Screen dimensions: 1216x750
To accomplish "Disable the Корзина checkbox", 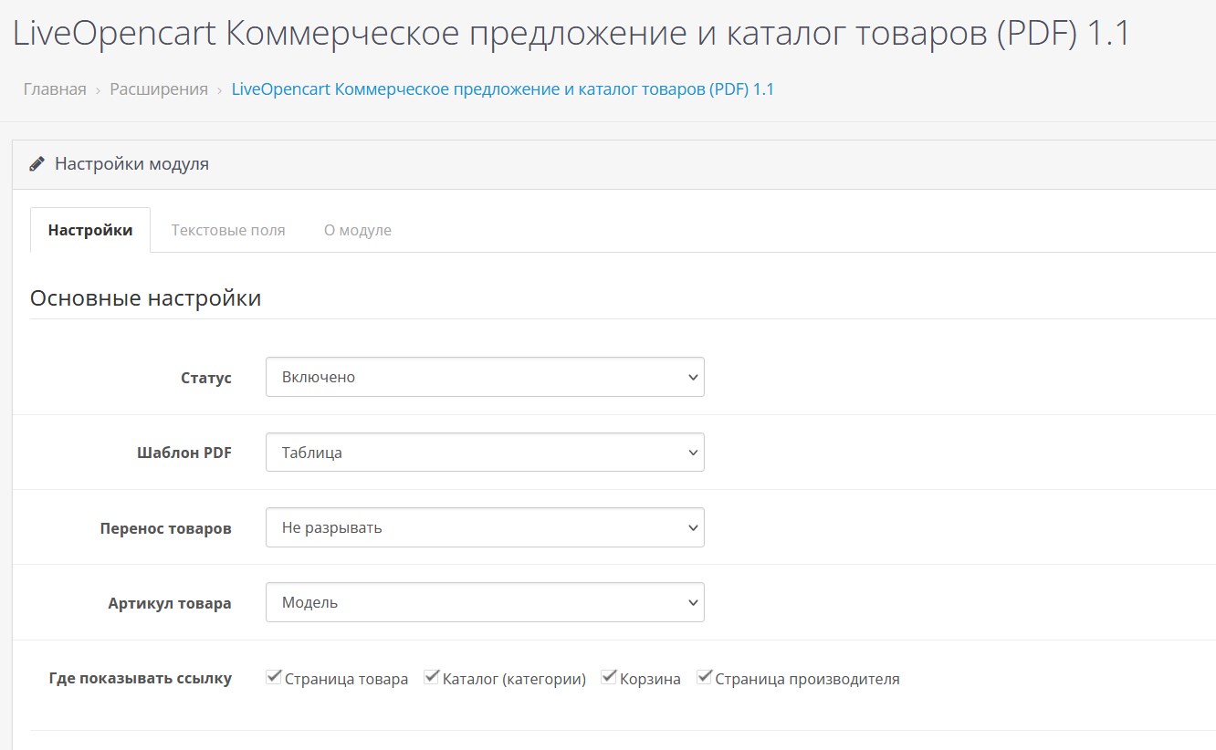I will pyautogui.click(x=608, y=677).
